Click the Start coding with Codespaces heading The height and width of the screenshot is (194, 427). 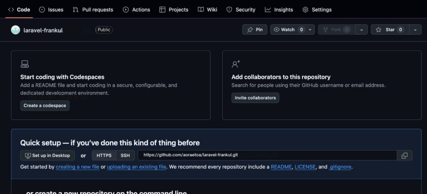tap(63, 77)
